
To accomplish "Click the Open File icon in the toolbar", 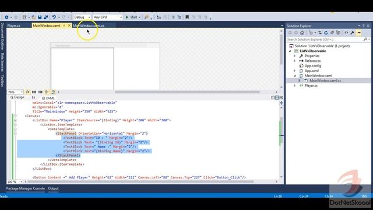I will coord(34,17).
